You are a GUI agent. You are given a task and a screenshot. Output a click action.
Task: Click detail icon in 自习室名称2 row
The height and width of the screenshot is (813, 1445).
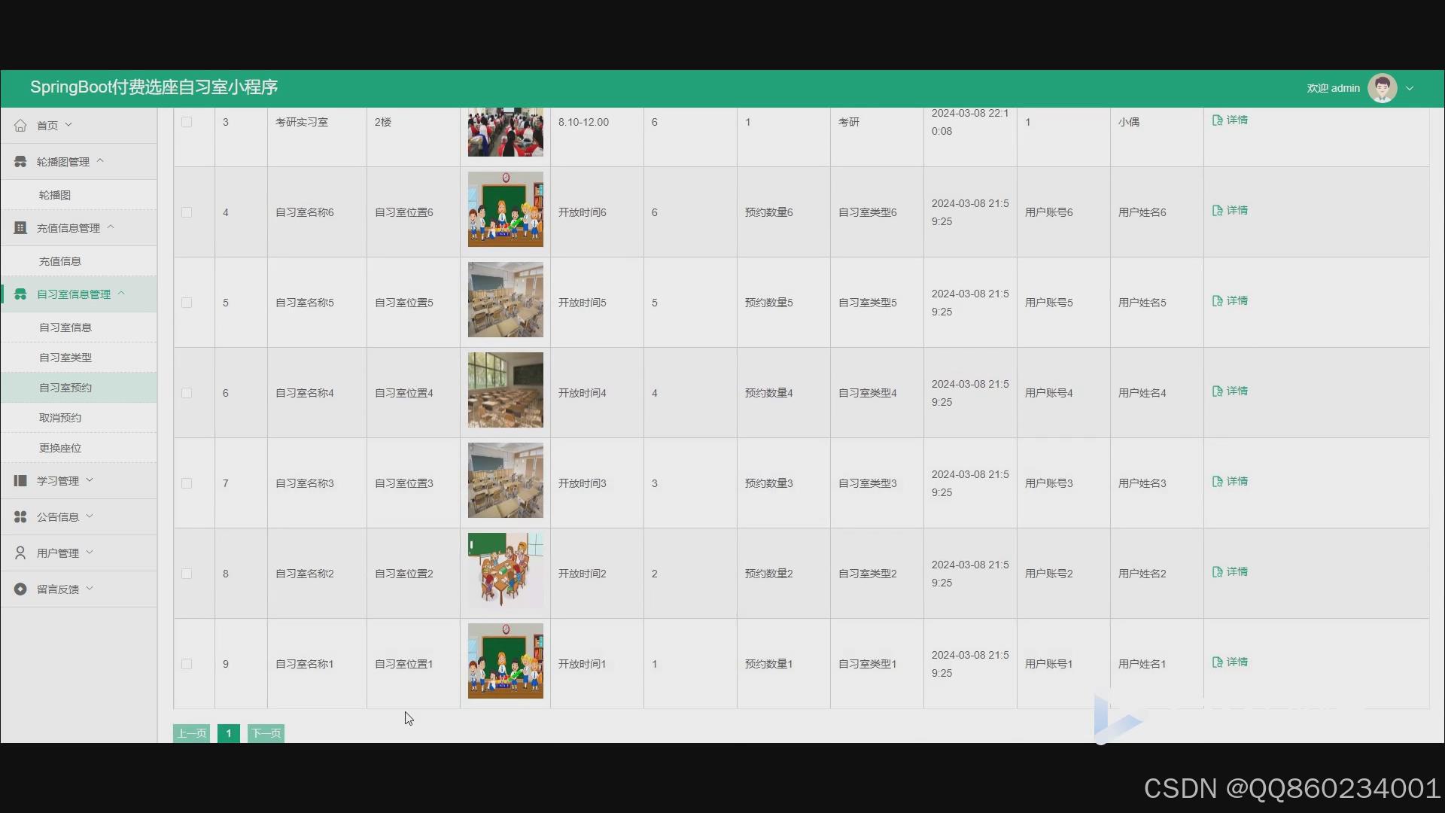(1217, 572)
